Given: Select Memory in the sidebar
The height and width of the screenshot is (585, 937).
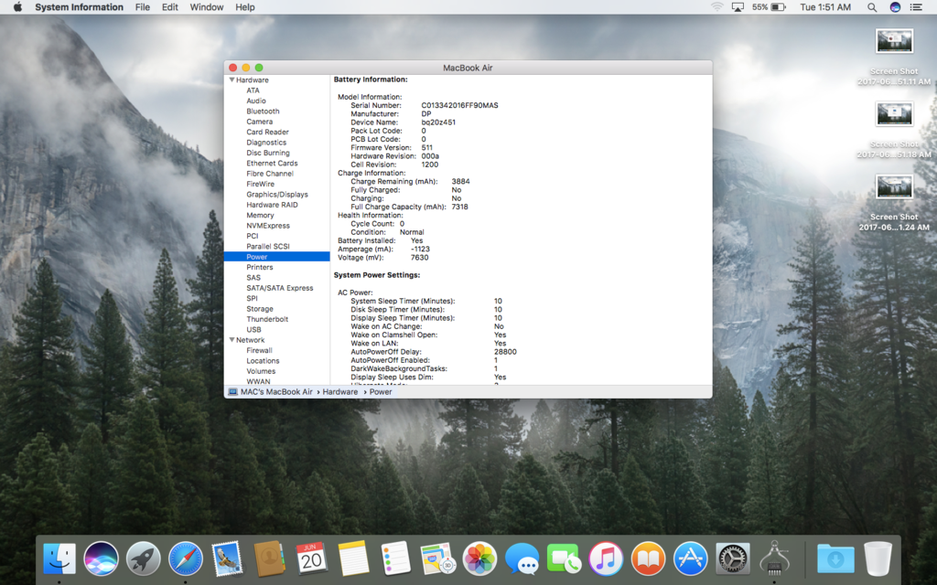Looking at the screenshot, I should (x=260, y=215).
